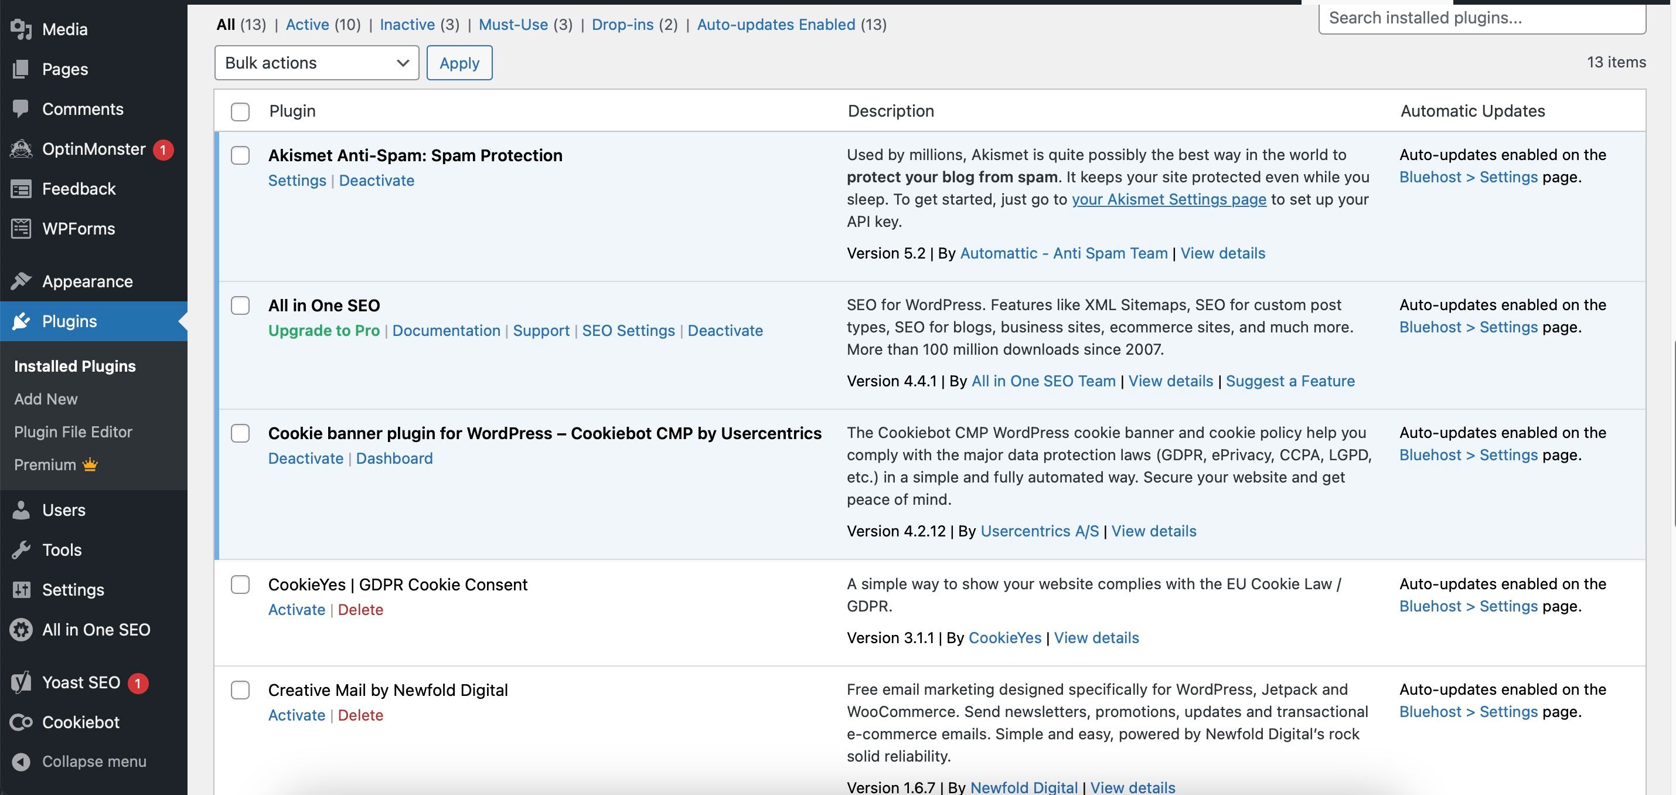Check the CookieYes GDPR plugin checkbox

(x=240, y=585)
